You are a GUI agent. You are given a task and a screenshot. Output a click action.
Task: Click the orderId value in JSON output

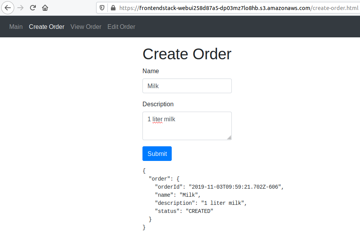tap(236, 187)
